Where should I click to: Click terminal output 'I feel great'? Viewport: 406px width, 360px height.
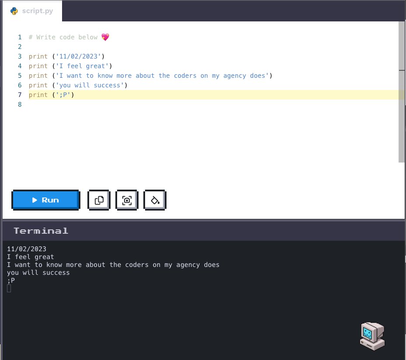31,257
